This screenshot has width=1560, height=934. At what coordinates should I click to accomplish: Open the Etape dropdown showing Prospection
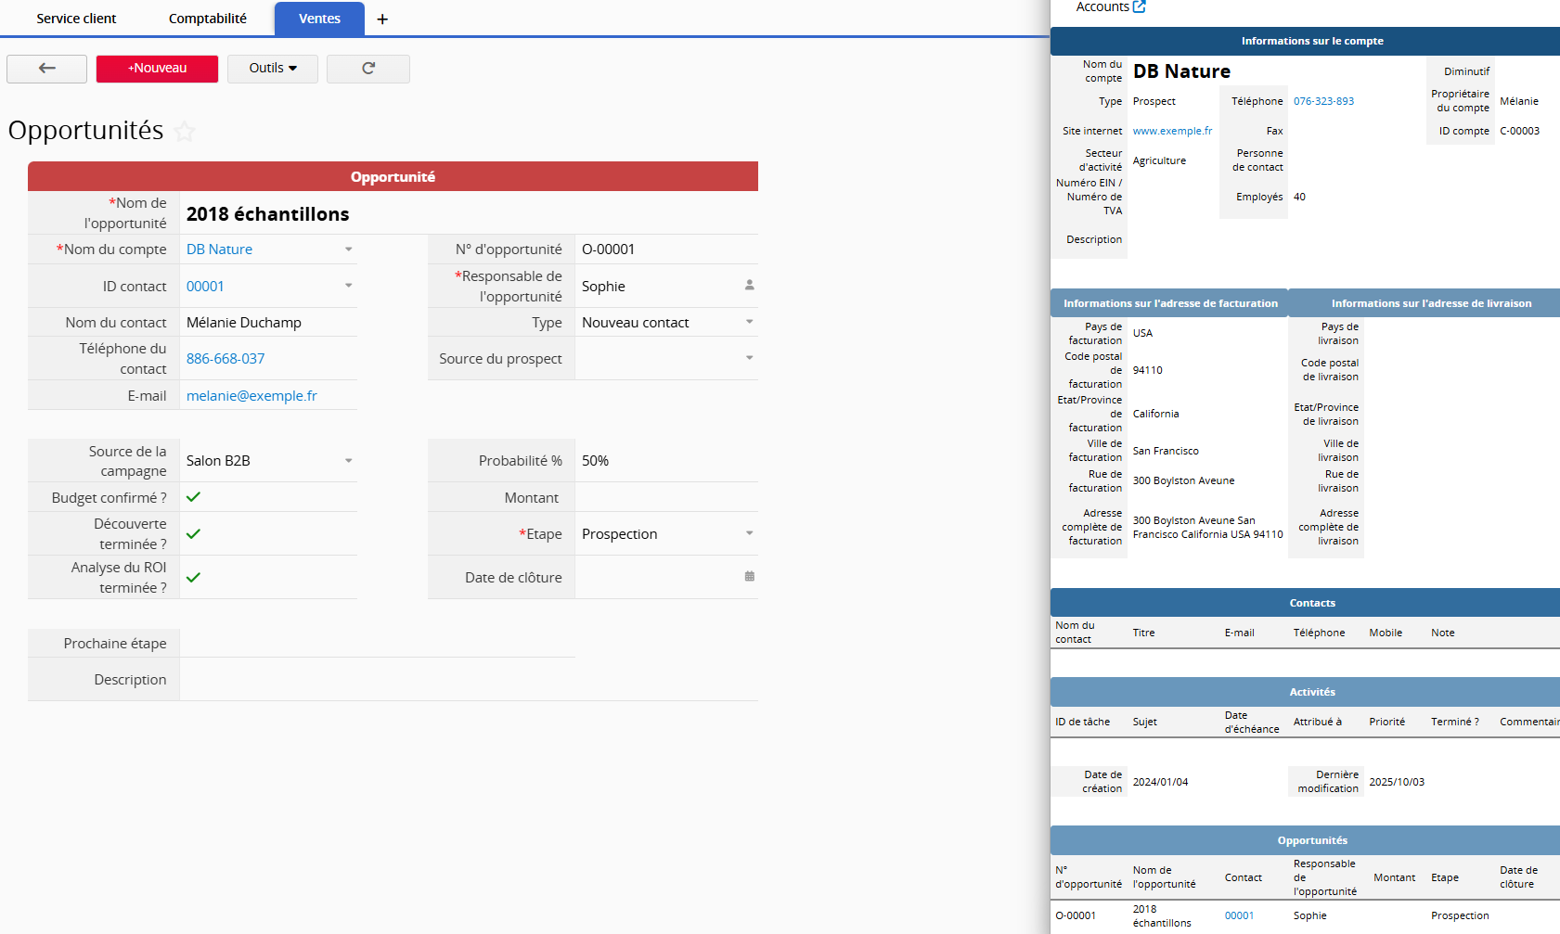pos(749,534)
